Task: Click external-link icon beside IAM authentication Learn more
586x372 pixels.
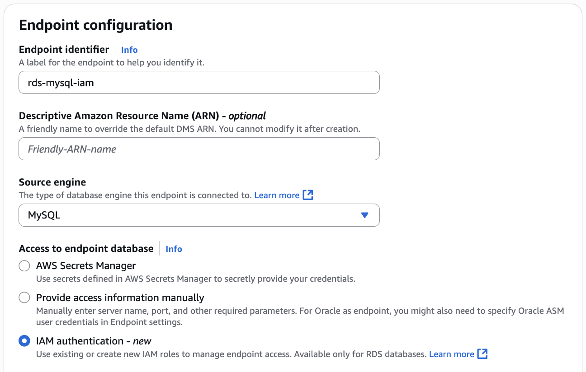Action: (482, 354)
